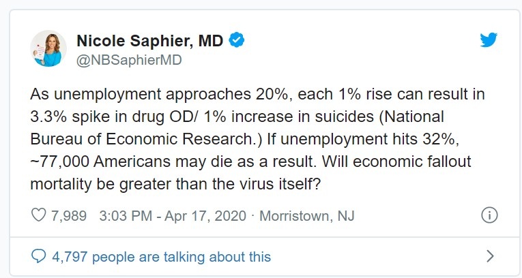Open the 3:03 PM timestamp
The height and width of the screenshot is (278, 522).
coord(126,215)
